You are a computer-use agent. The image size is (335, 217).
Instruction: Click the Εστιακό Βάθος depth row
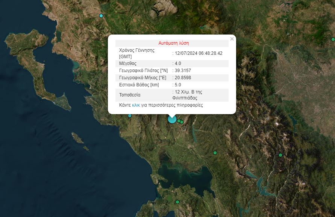(x=139, y=85)
